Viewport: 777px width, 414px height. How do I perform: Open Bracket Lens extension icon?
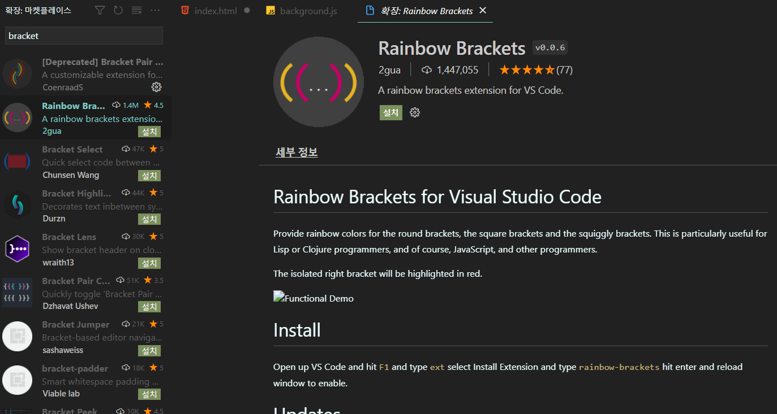tap(17, 249)
